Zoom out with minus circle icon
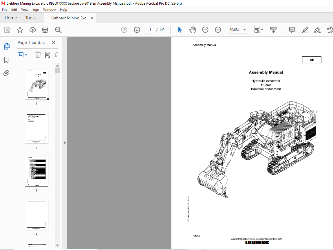Screen dimensions: 333x250 pyautogui.click(x=205, y=30)
